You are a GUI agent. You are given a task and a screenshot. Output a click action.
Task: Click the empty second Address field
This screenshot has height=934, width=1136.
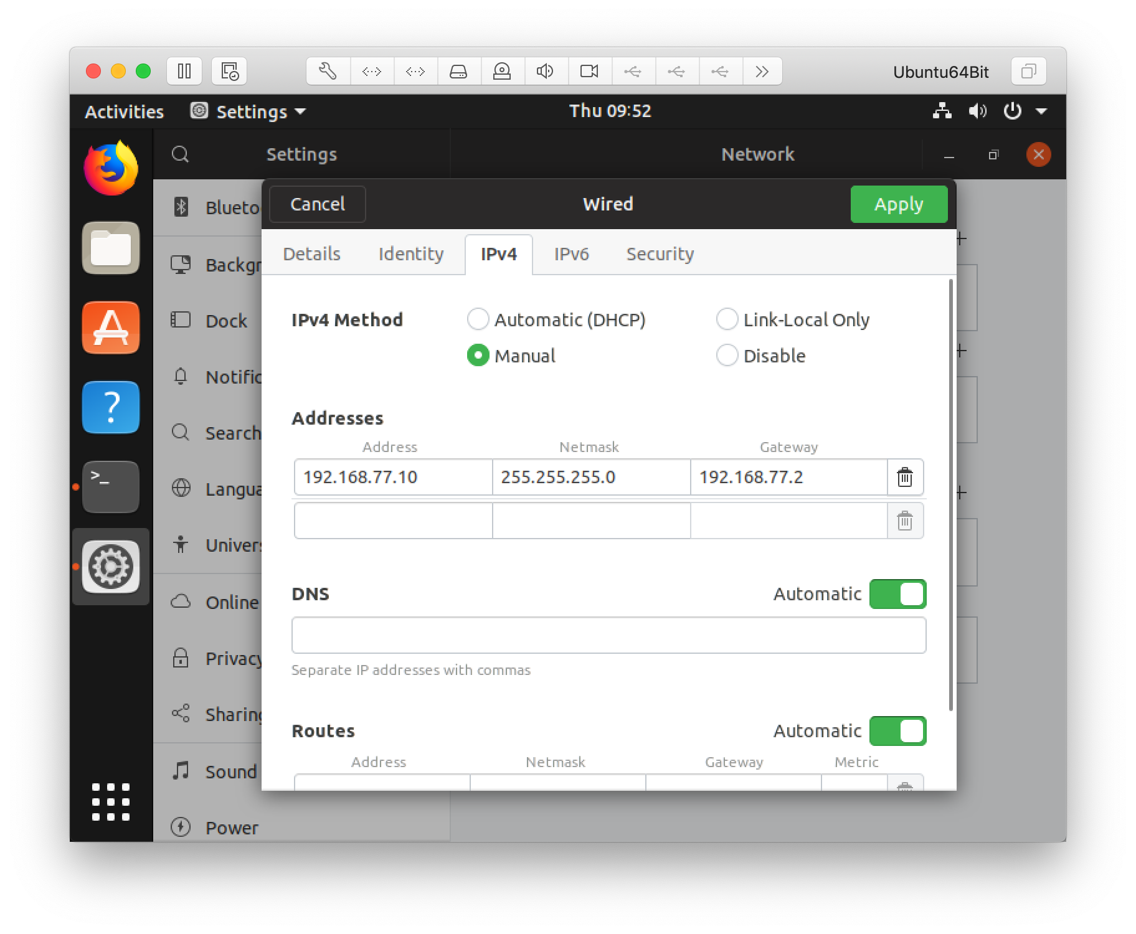pos(393,521)
